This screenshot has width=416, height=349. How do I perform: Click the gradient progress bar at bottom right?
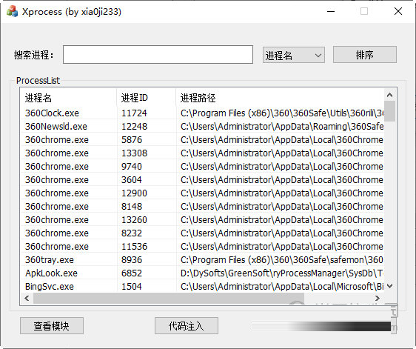[321, 326]
